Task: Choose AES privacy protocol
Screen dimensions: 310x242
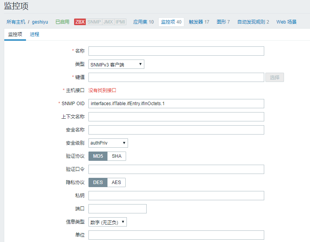Action: click(x=116, y=182)
